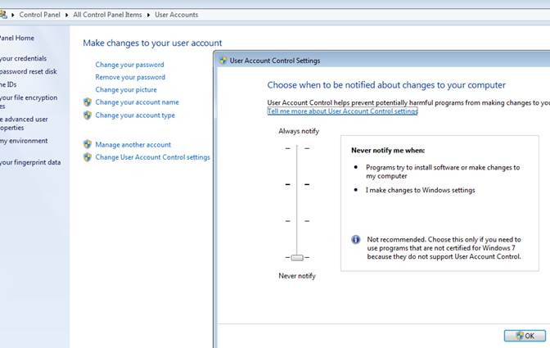This screenshot has height=348, width=550.
Task: Click the shield icon beside Change your account type
Action: (88, 115)
